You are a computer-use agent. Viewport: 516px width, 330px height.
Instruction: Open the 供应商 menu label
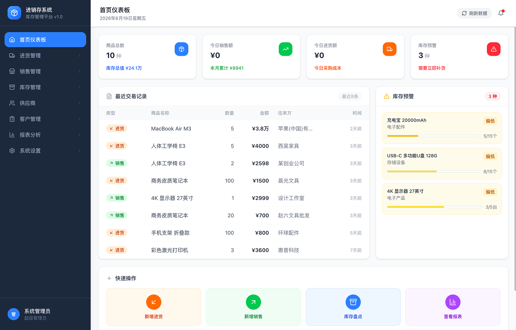coord(28,103)
